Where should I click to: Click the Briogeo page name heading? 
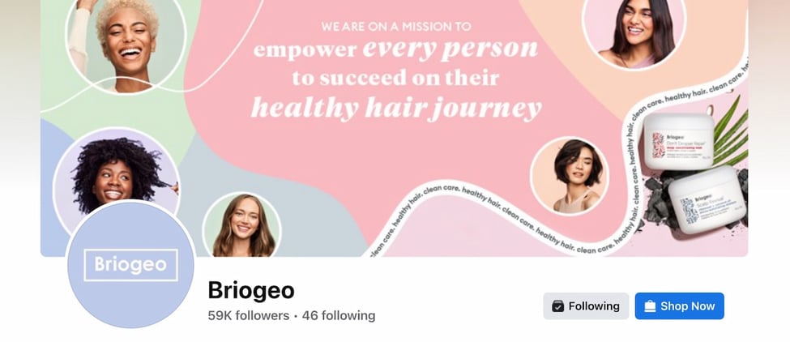tap(251, 290)
